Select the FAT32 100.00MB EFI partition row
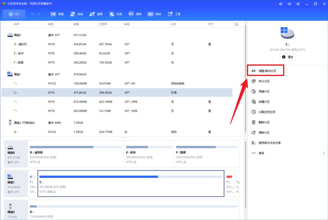Screen dimensions: 328x220 (x=117, y=84)
